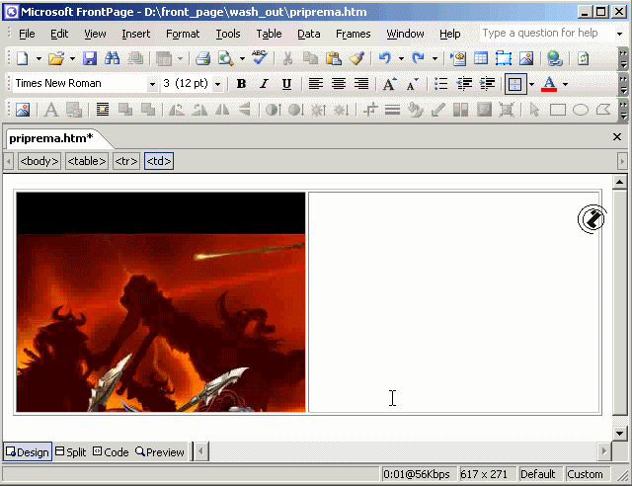The width and height of the screenshot is (632, 486).
Task: Switch to Preview view
Action: [160, 452]
